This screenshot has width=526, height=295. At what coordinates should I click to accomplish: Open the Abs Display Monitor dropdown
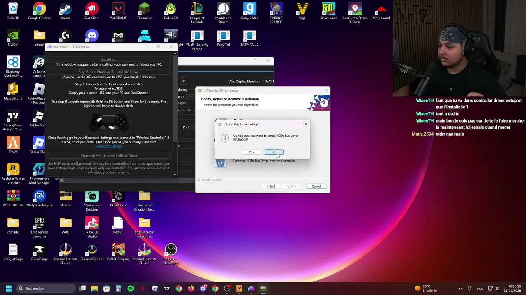pos(269,81)
